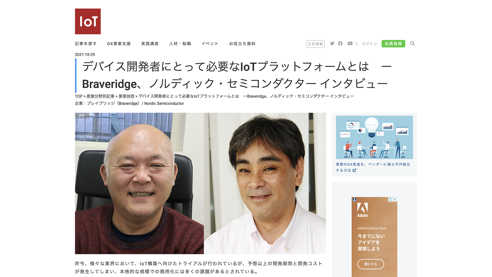Open the DX推進 sidebar illustration thumbnail
This screenshot has height=277, width=492.
pyautogui.click(x=374, y=137)
